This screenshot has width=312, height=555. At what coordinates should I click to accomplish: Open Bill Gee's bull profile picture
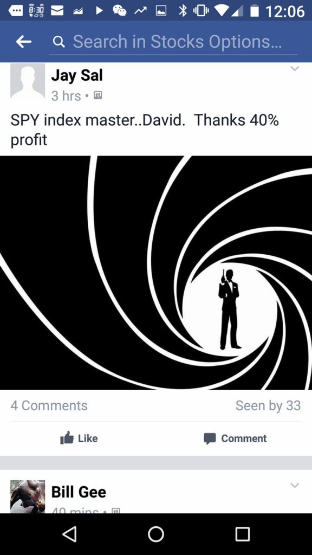tap(28, 496)
